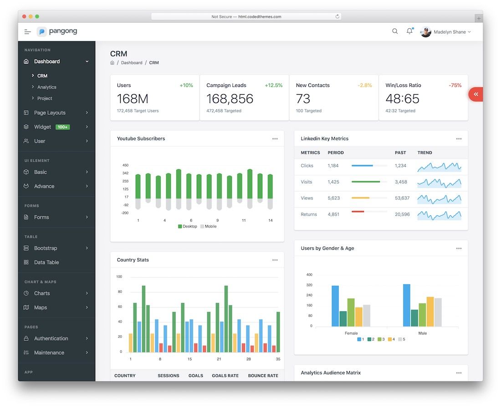
Task: Toggle Mobile series in chart legend
Action: coord(208,226)
